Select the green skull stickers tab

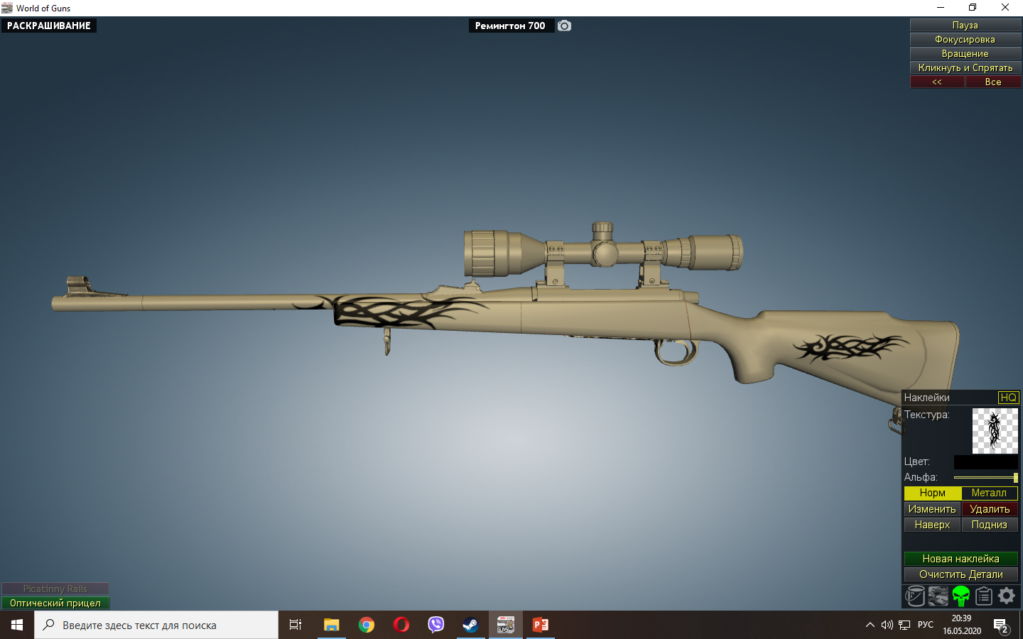tap(961, 596)
